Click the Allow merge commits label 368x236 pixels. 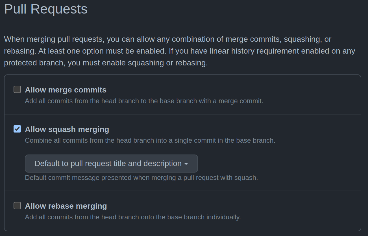tap(66, 90)
